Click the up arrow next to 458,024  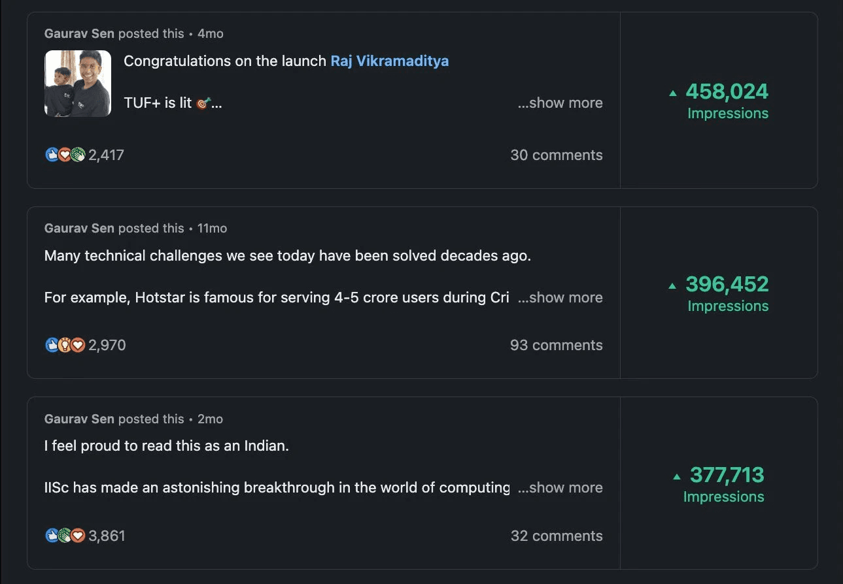point(673,93)
